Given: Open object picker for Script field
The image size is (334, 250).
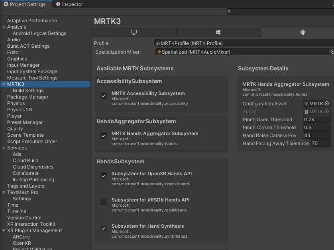Looking at the screenshot, I should [327, 112].
